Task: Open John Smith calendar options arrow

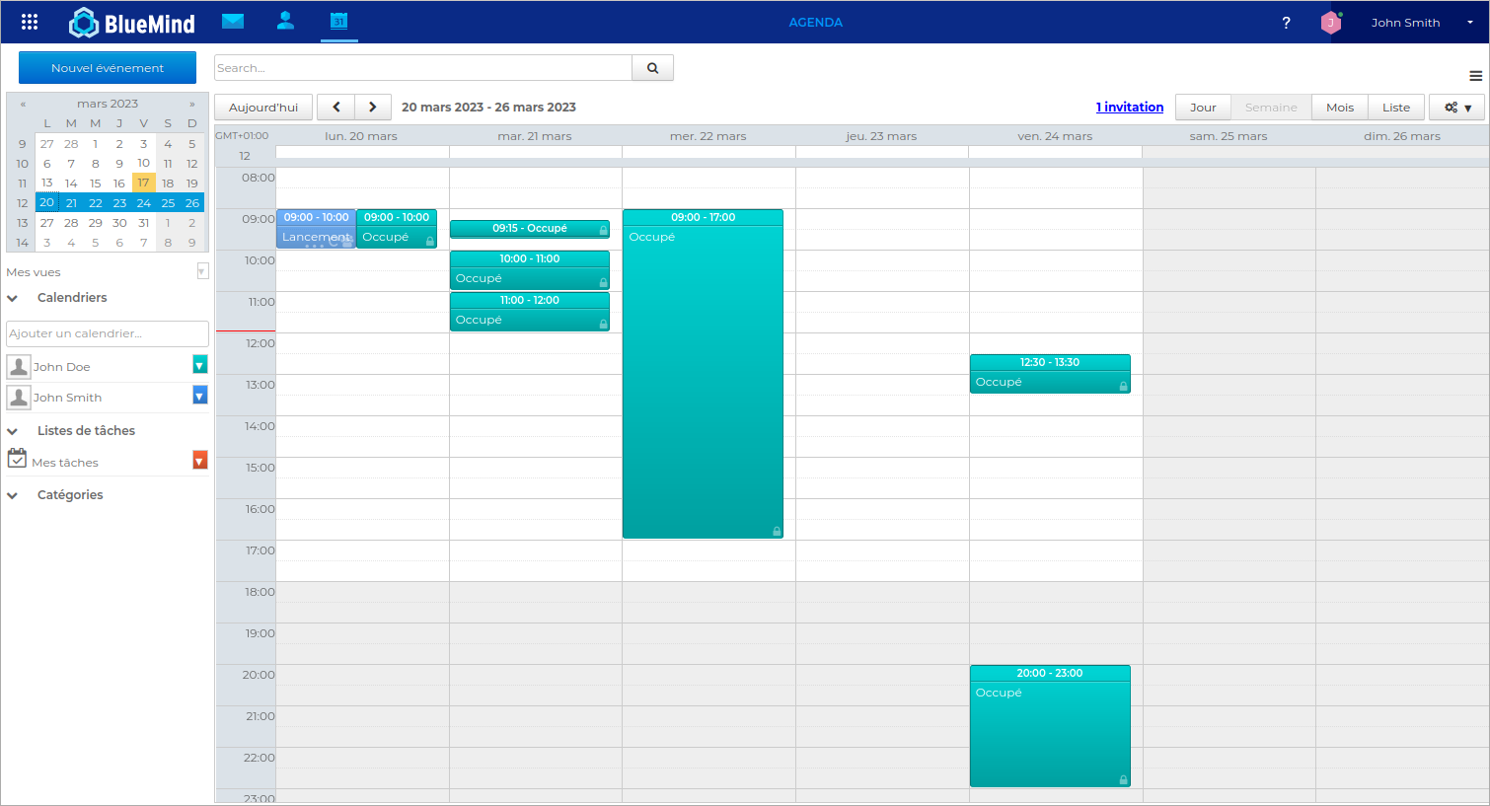Action: click(199, 397)
